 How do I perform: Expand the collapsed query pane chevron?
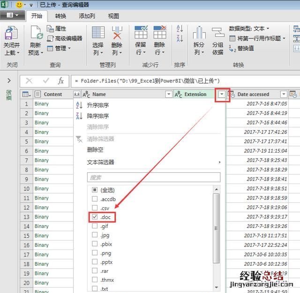pyautogui.click(x=9, y=81)
